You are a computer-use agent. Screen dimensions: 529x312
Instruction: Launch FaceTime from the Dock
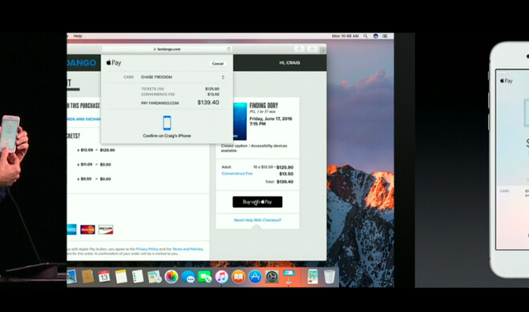tap(204, 277)
